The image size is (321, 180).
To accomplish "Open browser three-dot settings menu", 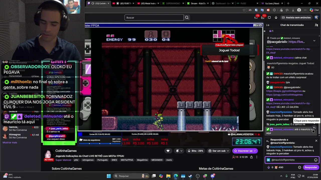I will 305,10.
